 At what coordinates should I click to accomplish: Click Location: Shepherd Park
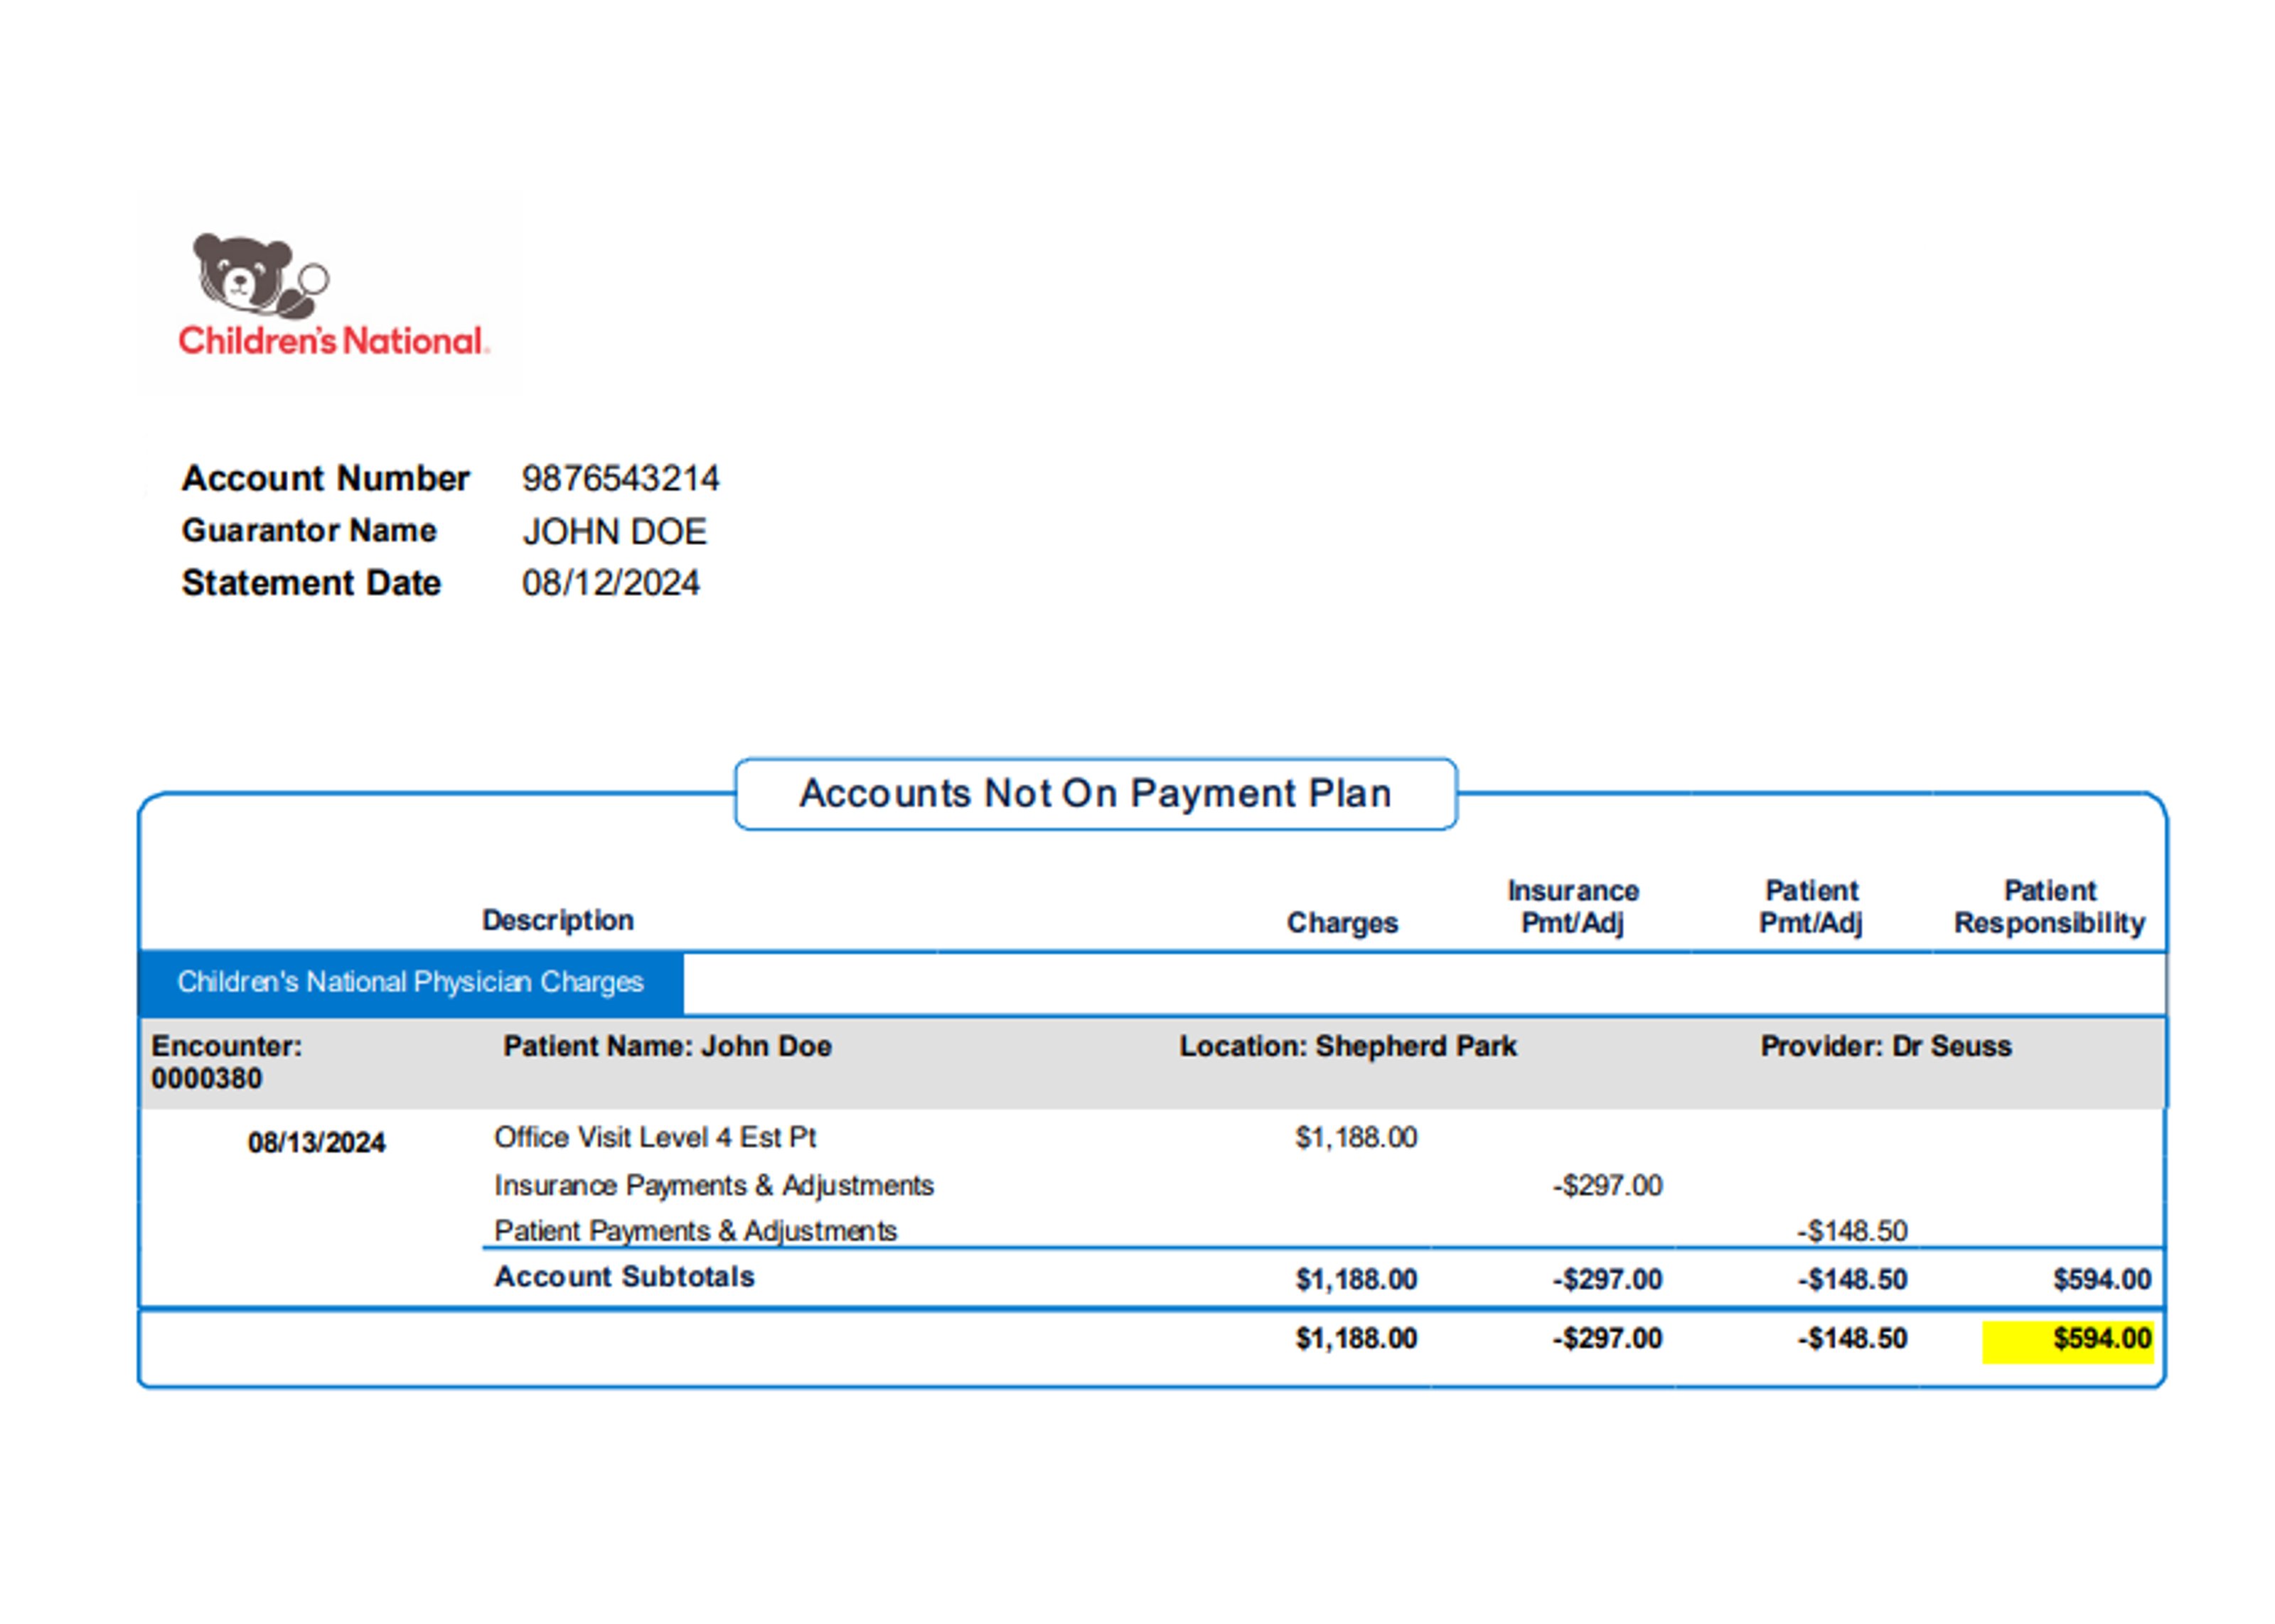point(1349,1046)
